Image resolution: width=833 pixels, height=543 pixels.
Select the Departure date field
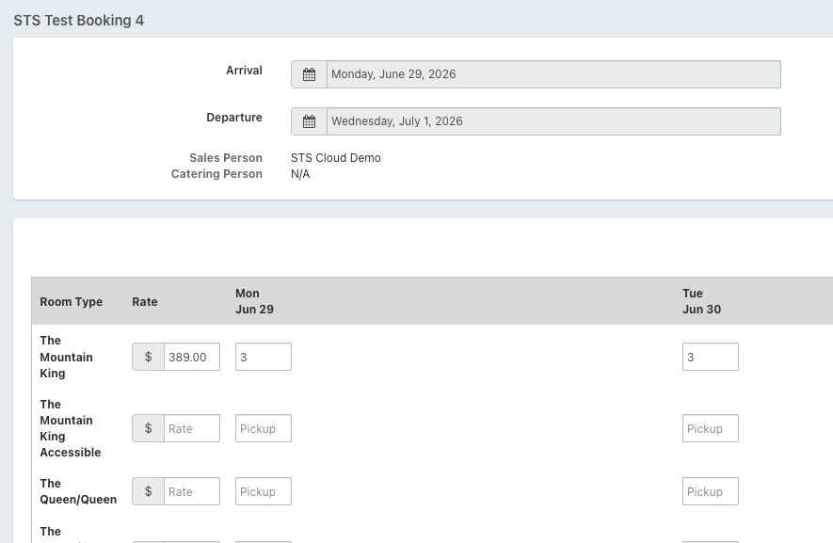pos(553,121)
